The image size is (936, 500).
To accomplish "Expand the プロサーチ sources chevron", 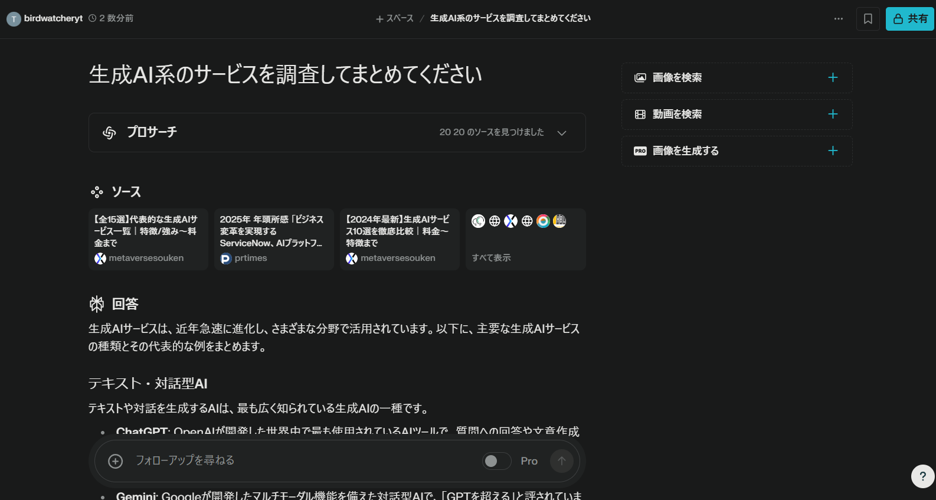I will (x=562, y=133).
